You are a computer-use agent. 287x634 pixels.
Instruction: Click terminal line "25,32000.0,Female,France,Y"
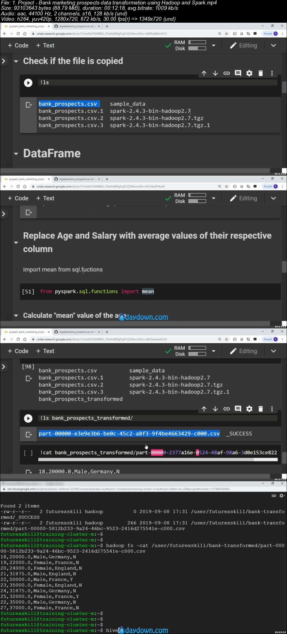[40, 596]
